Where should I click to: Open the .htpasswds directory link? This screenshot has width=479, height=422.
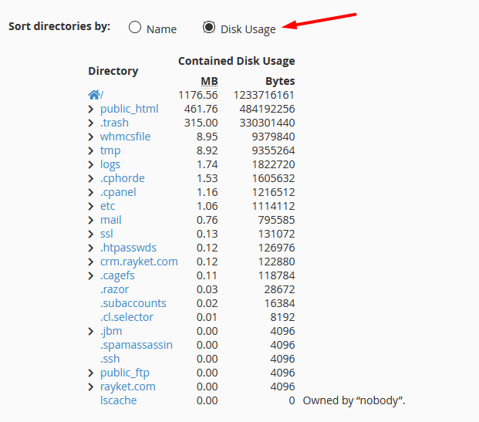[x=128, y=248]
